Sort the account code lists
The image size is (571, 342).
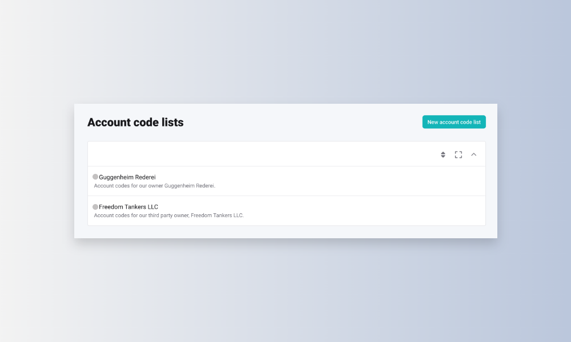443,154
